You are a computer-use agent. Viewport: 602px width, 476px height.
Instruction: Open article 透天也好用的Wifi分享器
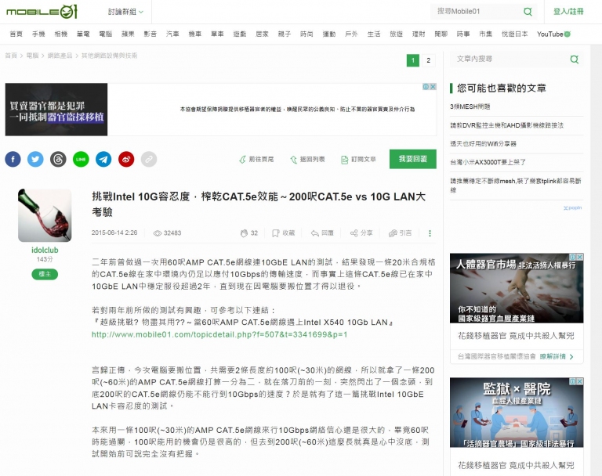483,143
